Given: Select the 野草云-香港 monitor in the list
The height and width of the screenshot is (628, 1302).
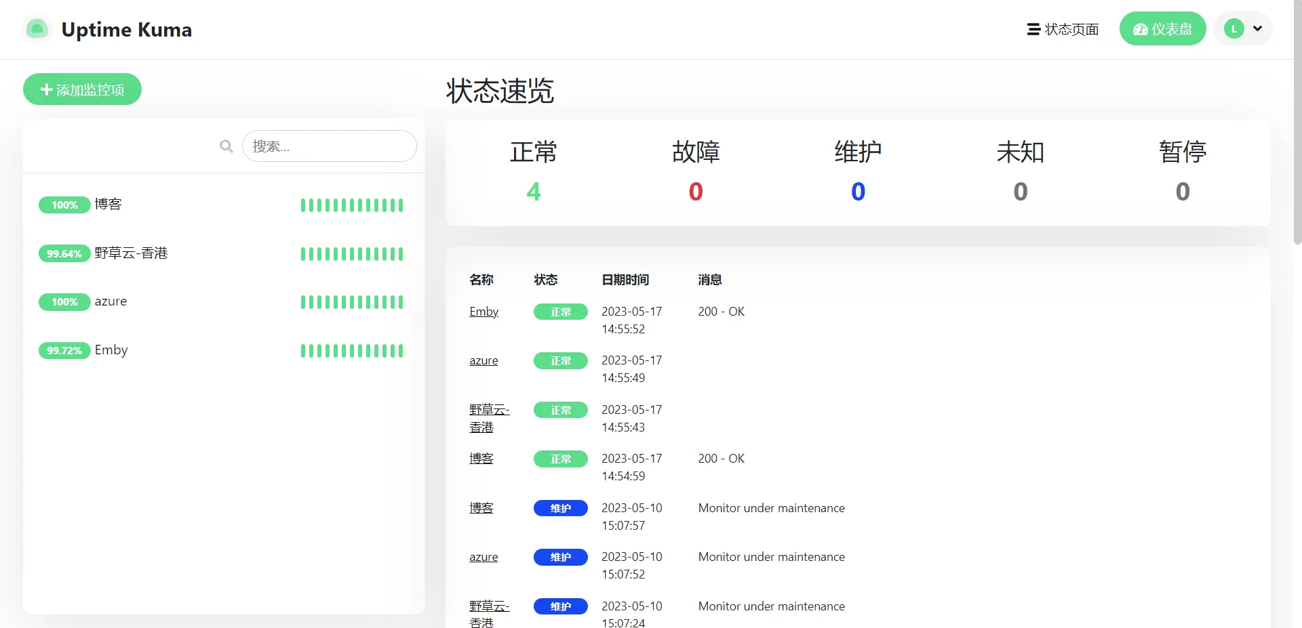Looking at the screenshot, I should click(x=224, y=253).
